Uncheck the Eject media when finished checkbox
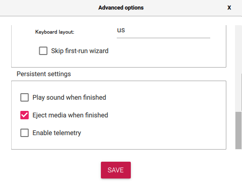The image size is (242, 185). [x=24, y=115]
